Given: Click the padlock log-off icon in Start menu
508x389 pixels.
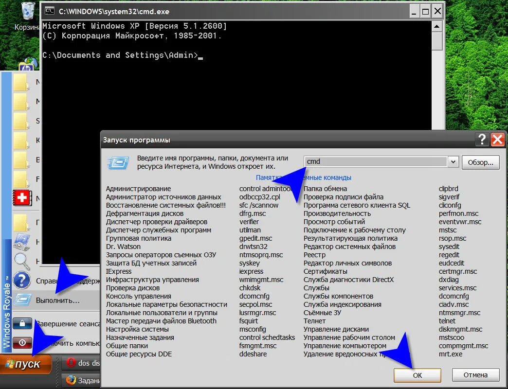Looking at the screenshot, I should point(22,323).
